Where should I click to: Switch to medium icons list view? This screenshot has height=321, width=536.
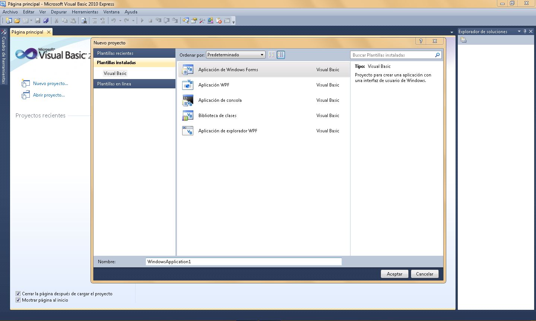click(281, 55)
